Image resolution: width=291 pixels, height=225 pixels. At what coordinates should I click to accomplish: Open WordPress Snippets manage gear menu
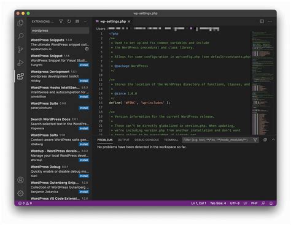(87, 49)
